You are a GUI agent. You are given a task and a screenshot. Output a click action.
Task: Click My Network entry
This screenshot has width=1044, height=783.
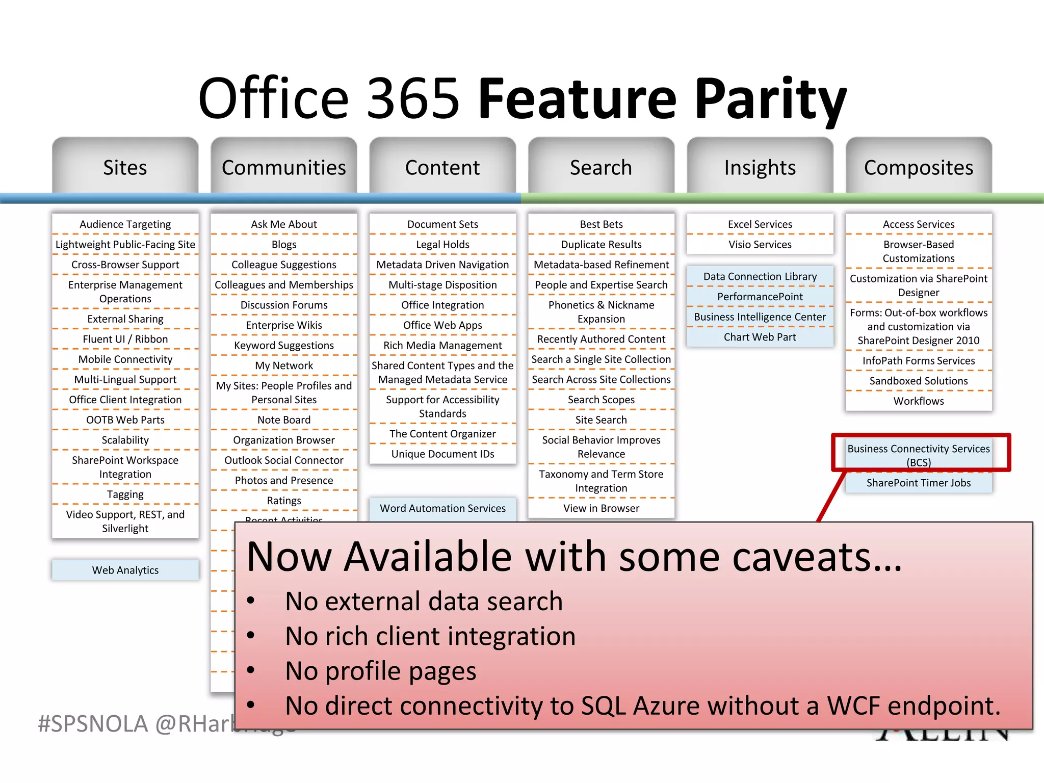[x=284, y=366]
